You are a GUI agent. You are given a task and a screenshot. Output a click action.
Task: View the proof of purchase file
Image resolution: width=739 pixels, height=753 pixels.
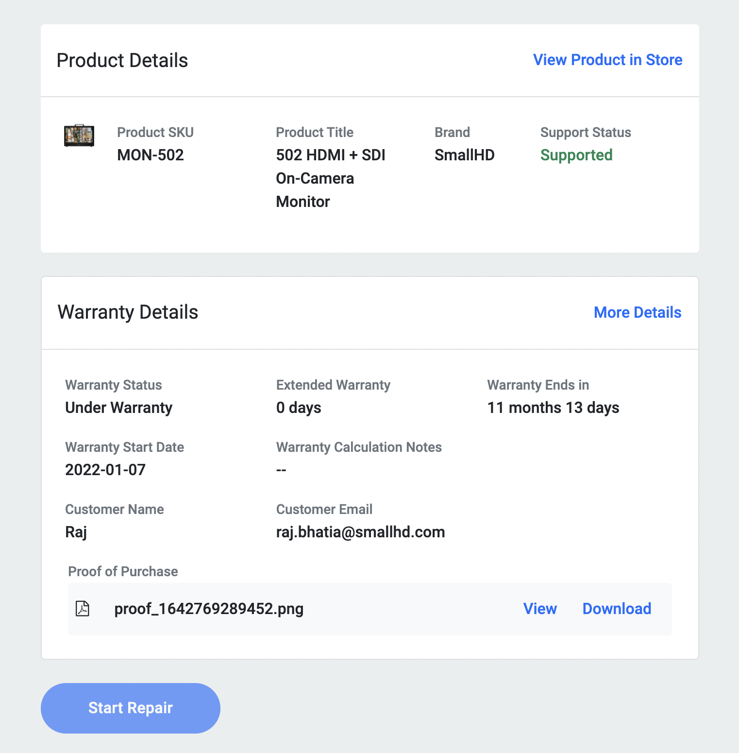point(539,609)
